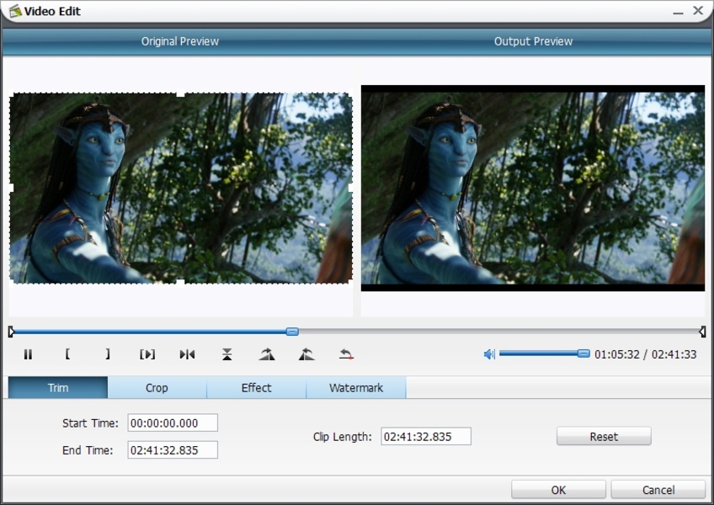The image size is (714, 505).
Task: Click the Trim tab
Action: pyautogui.click(x=58, y=388)
